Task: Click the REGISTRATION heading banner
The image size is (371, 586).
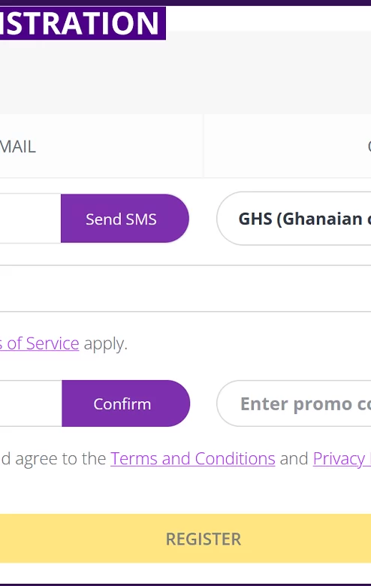Action: 83,23
